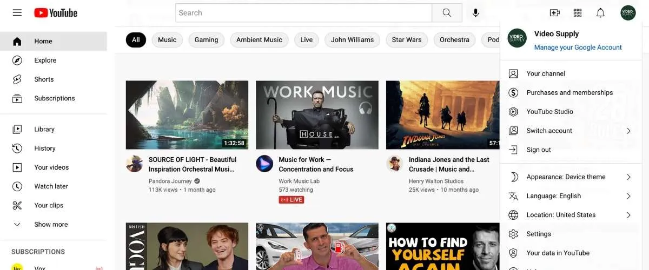The height and width of the screenshot is (270, 649).
Task: Click the chevron beside Language
Action: click(x=628, y=195)
